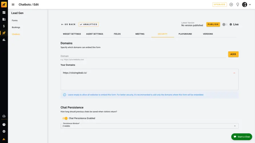Click the orange icon at sidebar bottom
This screenshot has width=255, height=143.
click(x=4, y=139)
